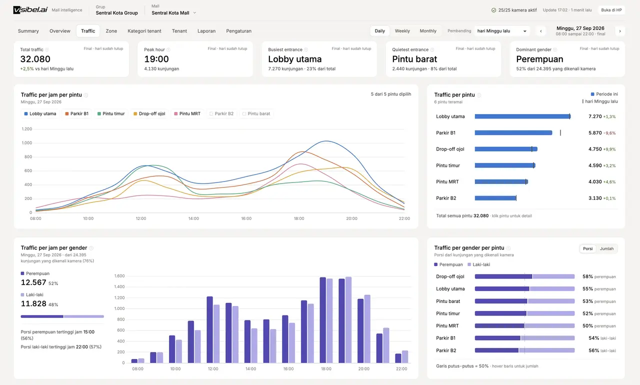Open info icon beside Dominant gender
Image resolution: width=640 pixels, height=385 pixels.
coord(555,49)
